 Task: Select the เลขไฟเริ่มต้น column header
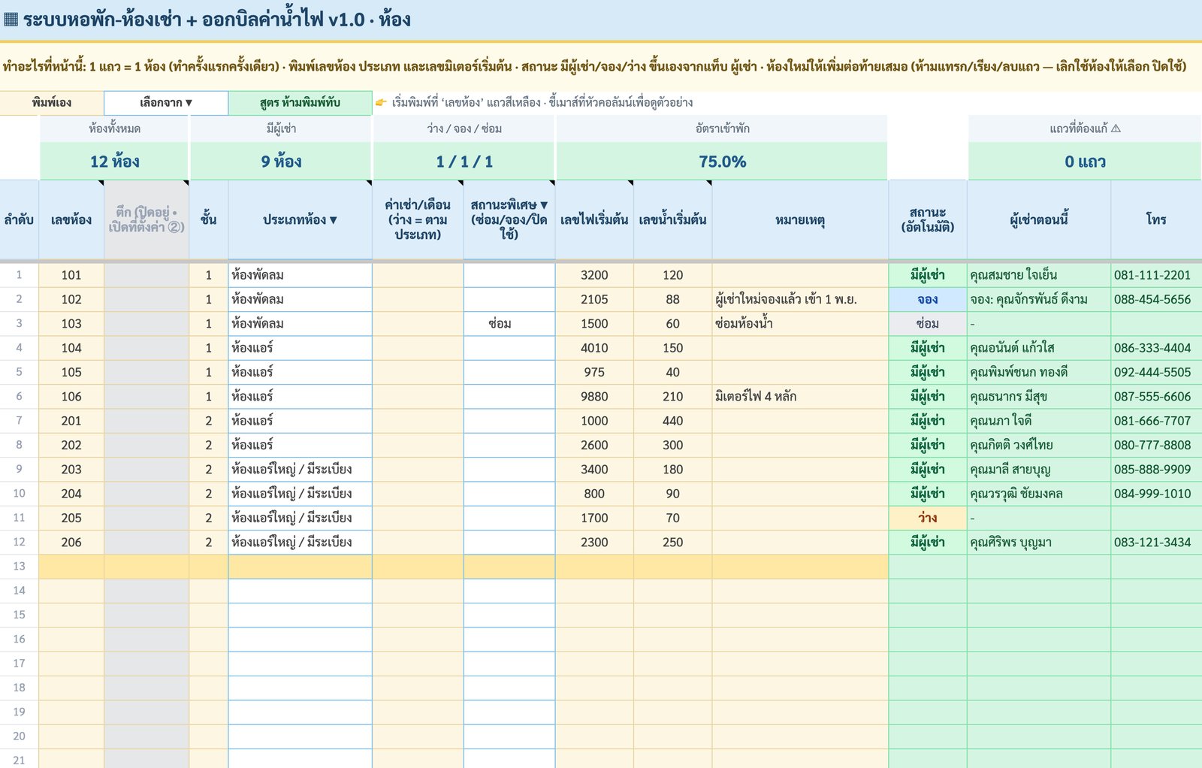[594, 220]
